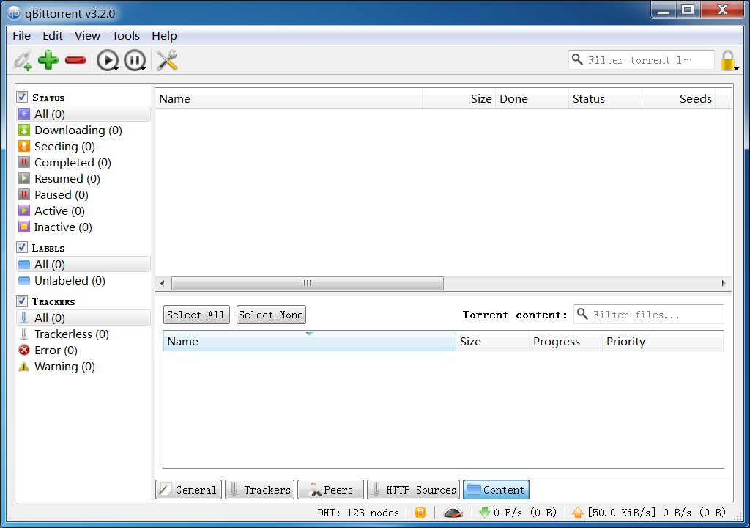
Task: Click the red minus delete torrent icon
Action: [x=75, y=61]
